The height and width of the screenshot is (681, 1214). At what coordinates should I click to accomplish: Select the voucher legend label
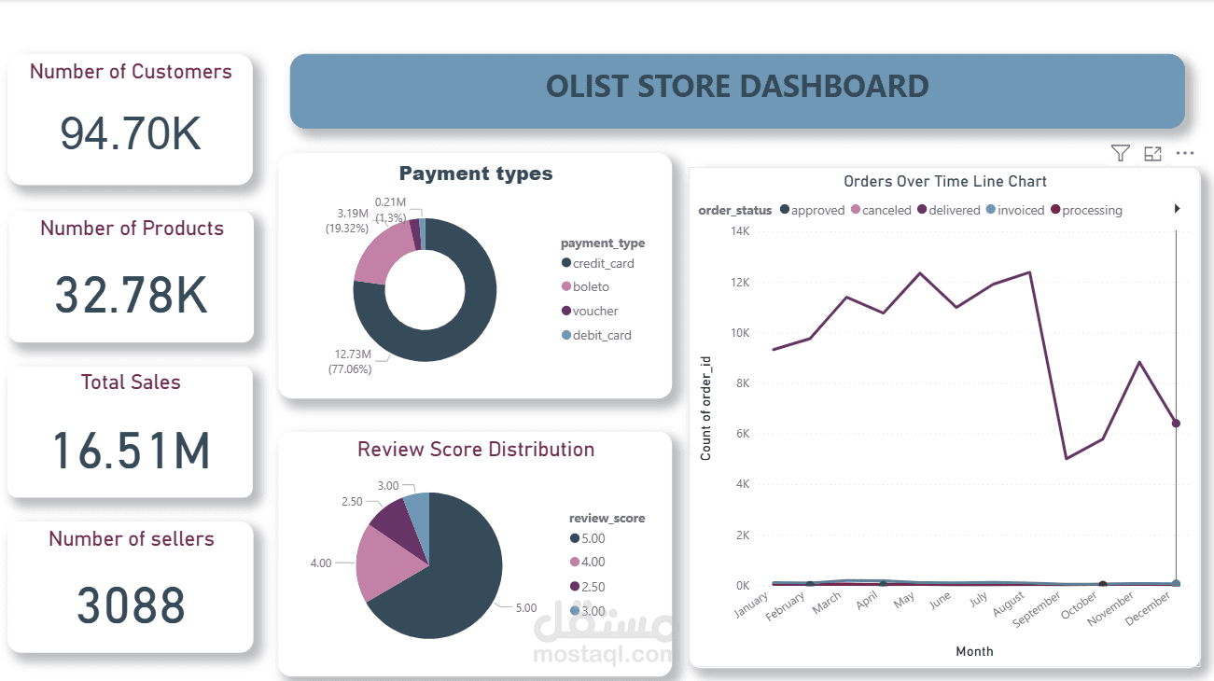point(595,312)
